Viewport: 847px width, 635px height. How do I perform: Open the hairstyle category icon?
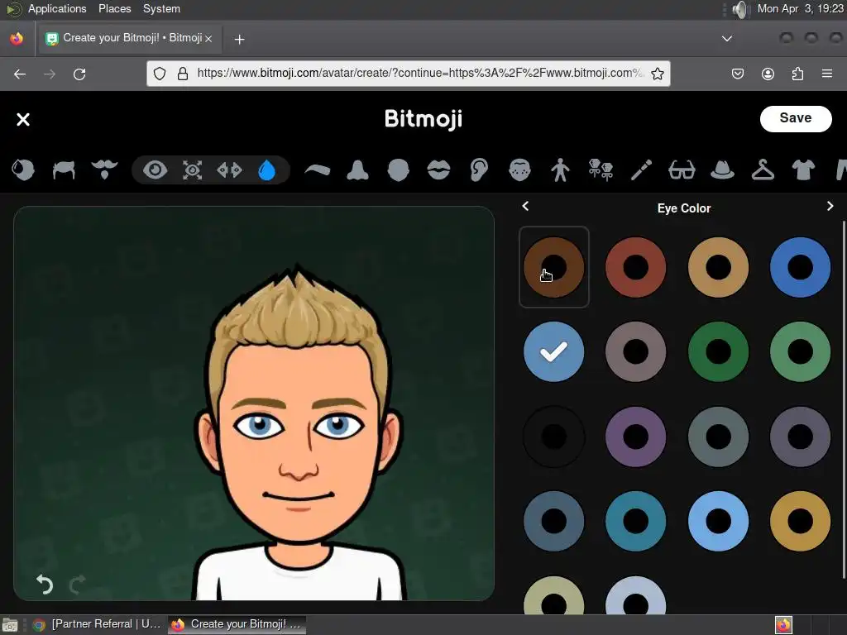coord(64,170)
